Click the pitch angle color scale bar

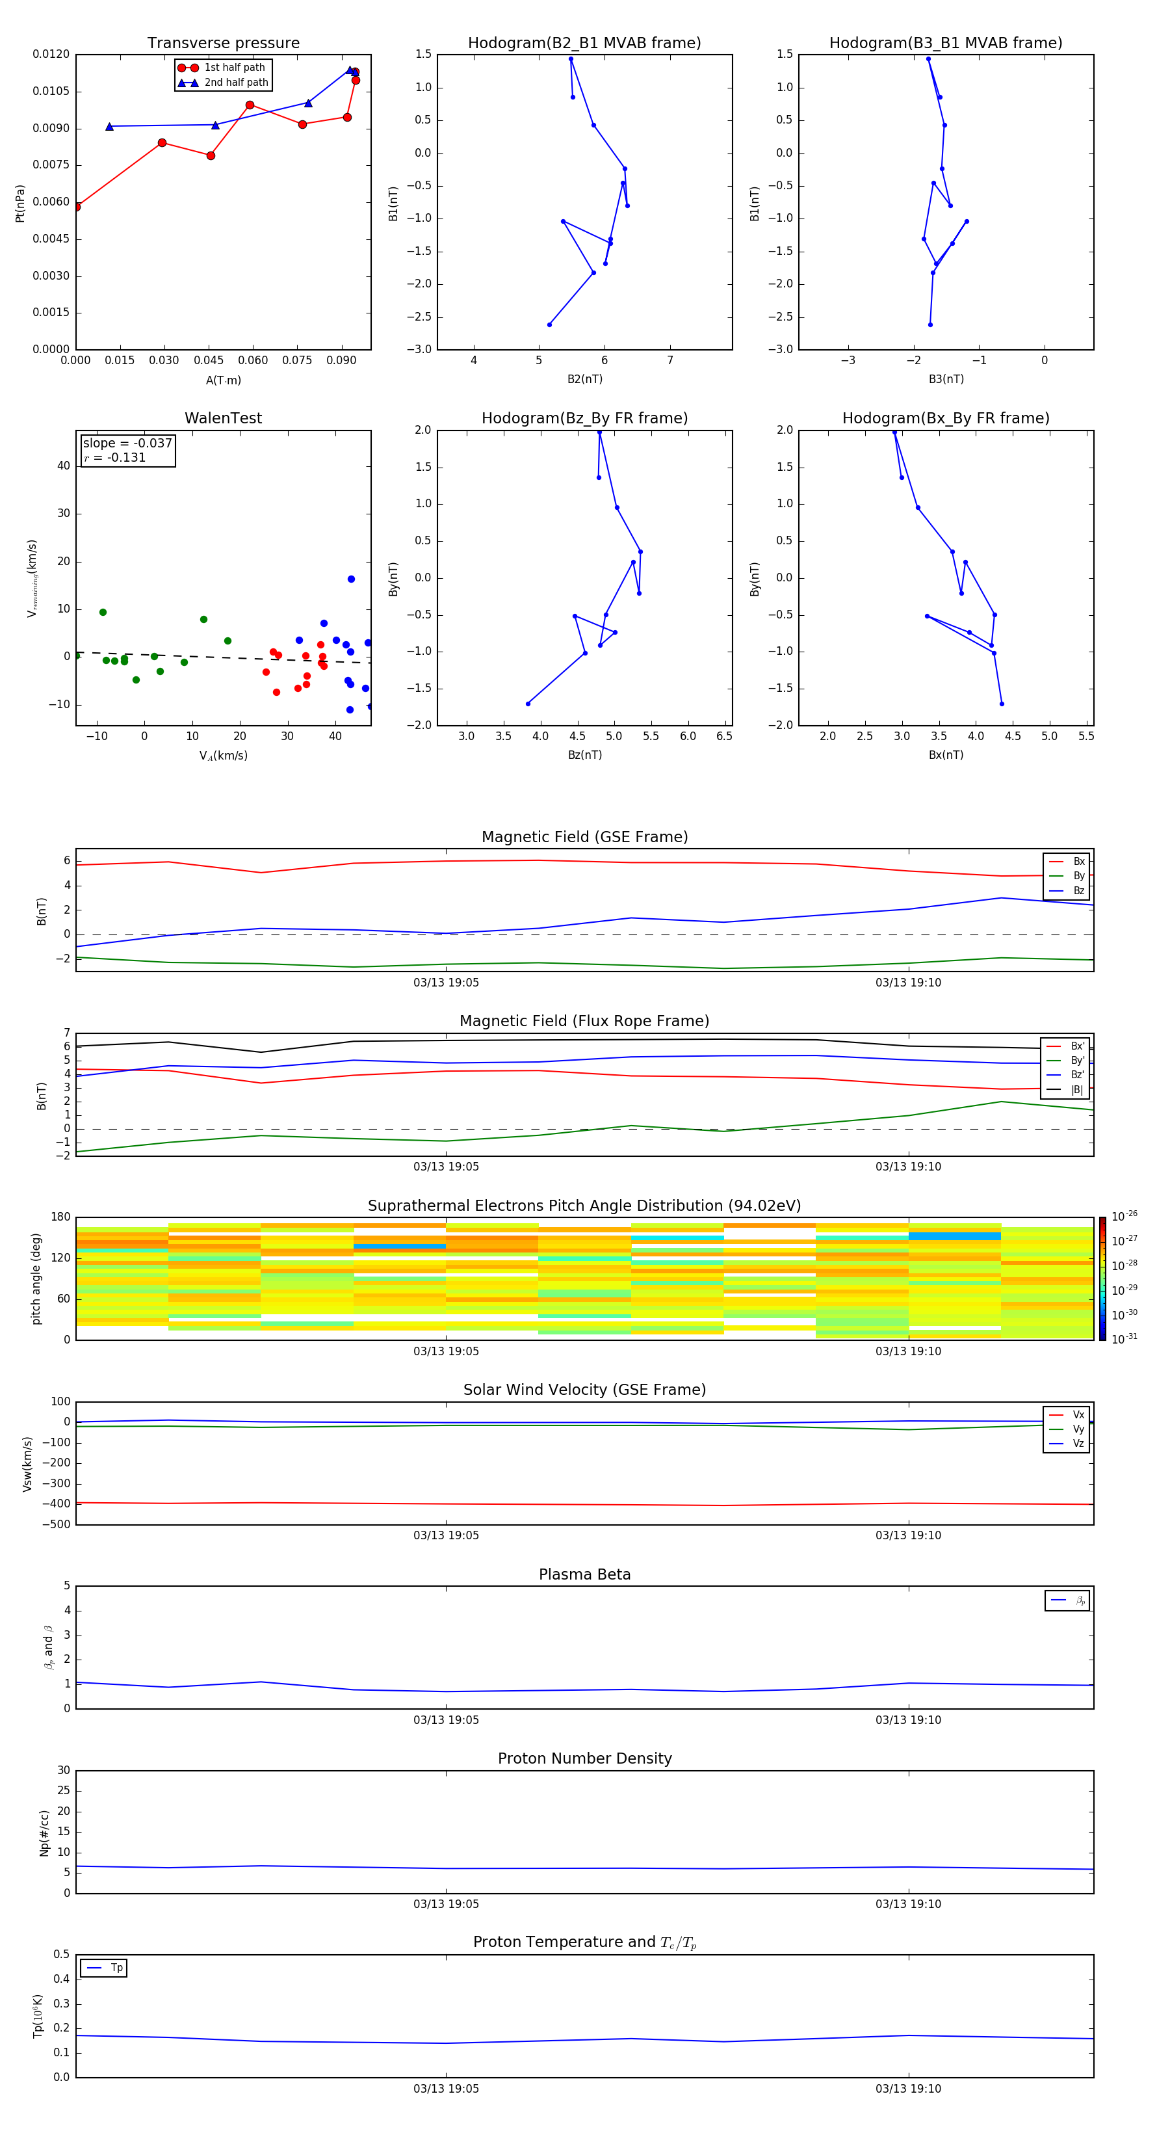(x=1102, y=1278)
